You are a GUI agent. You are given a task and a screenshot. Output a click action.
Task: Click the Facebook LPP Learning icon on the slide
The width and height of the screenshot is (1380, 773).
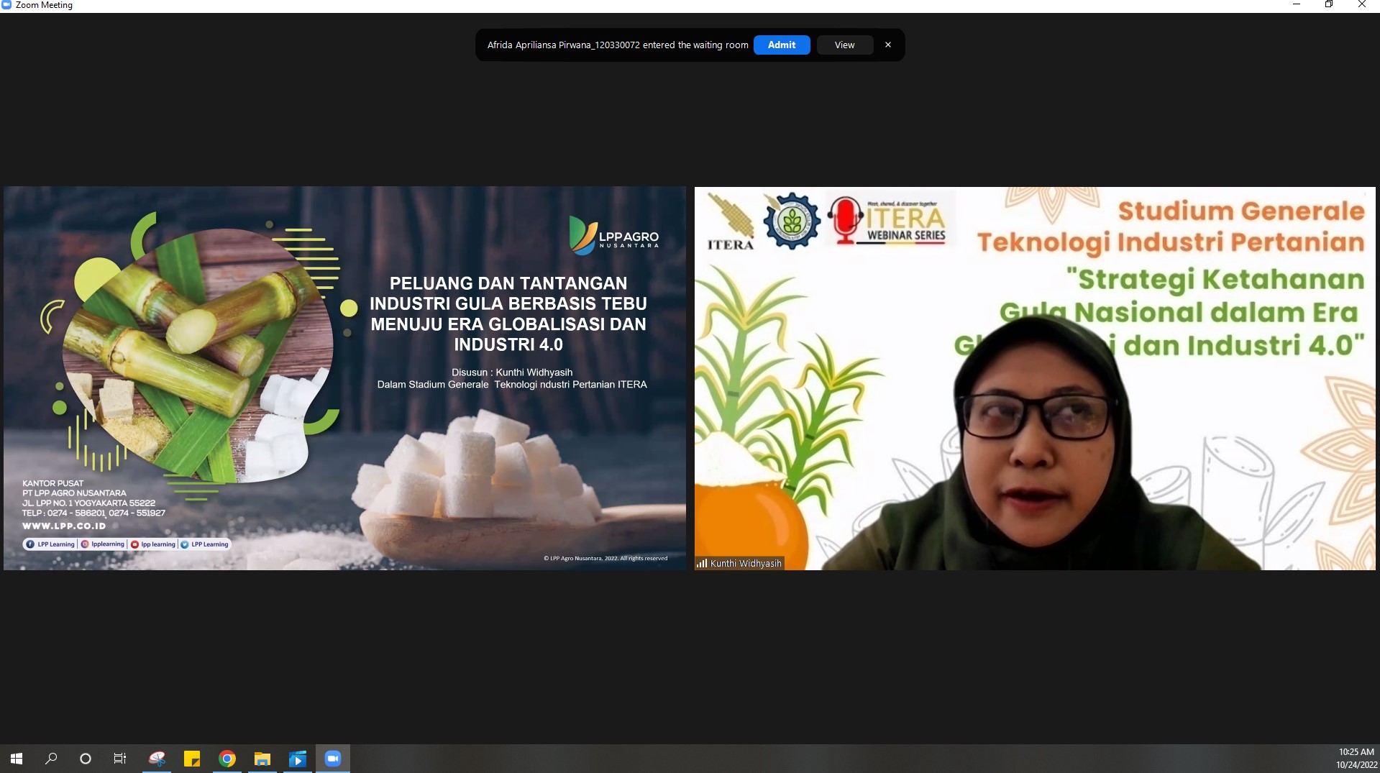pos(31,544)
